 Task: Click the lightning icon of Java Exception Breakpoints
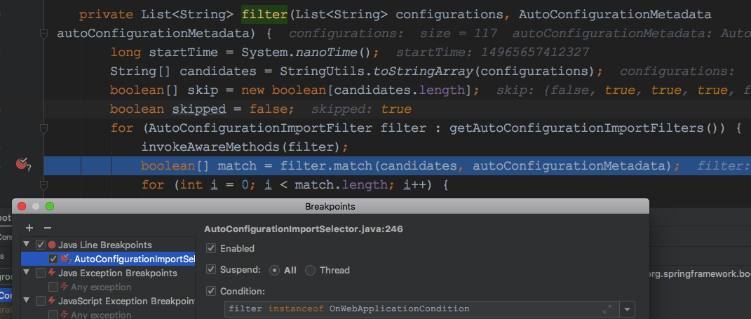click(52, 273)
